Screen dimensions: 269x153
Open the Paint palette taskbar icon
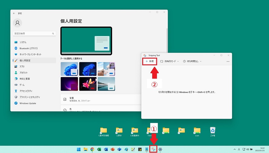[x=126, y=149]
